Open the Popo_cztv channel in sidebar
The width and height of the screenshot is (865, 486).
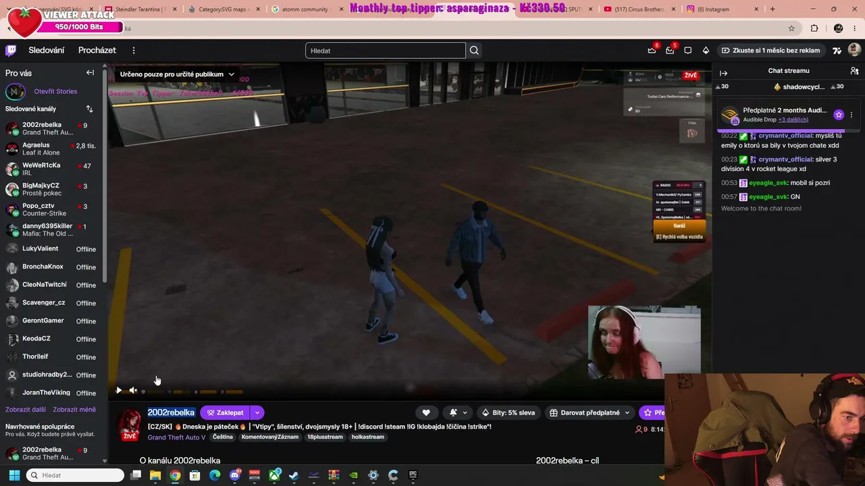pyautogui.click(x=53, y=209)
